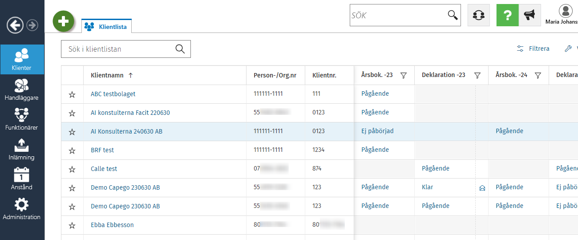Image resolution: width=578 pixels, height=240 pixels.
Task: Star Ebba Ebbesson as favorite
Action: 72,225
